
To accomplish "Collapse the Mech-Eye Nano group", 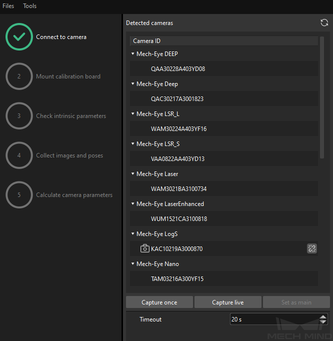I will (x=132, y=263).
